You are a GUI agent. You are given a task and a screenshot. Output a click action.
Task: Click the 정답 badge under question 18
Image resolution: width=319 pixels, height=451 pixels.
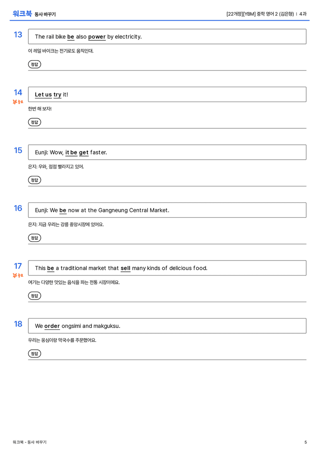pos(34,353)
